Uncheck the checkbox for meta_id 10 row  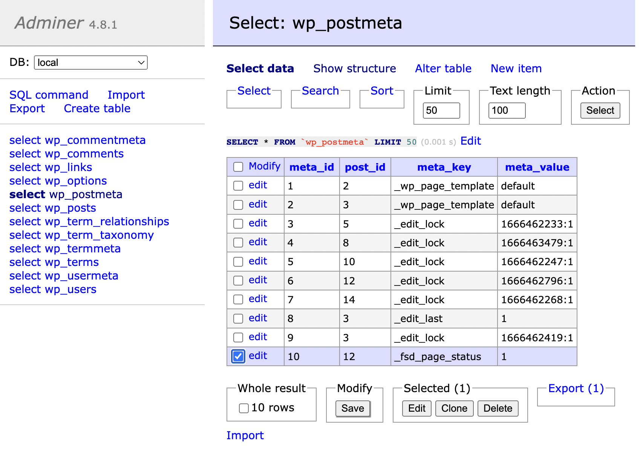(238, 356)
